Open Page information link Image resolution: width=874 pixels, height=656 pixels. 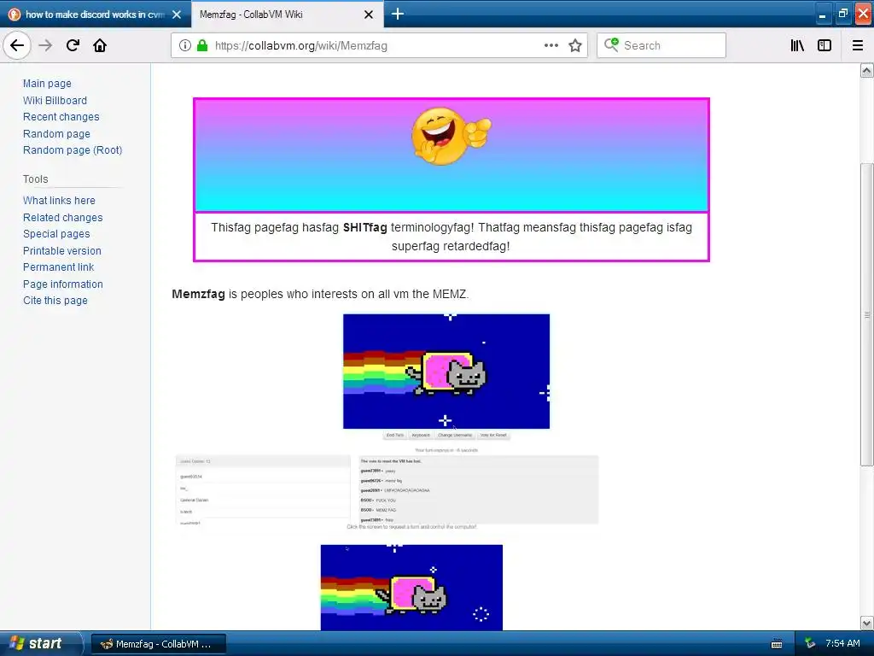tap(63, 284)
